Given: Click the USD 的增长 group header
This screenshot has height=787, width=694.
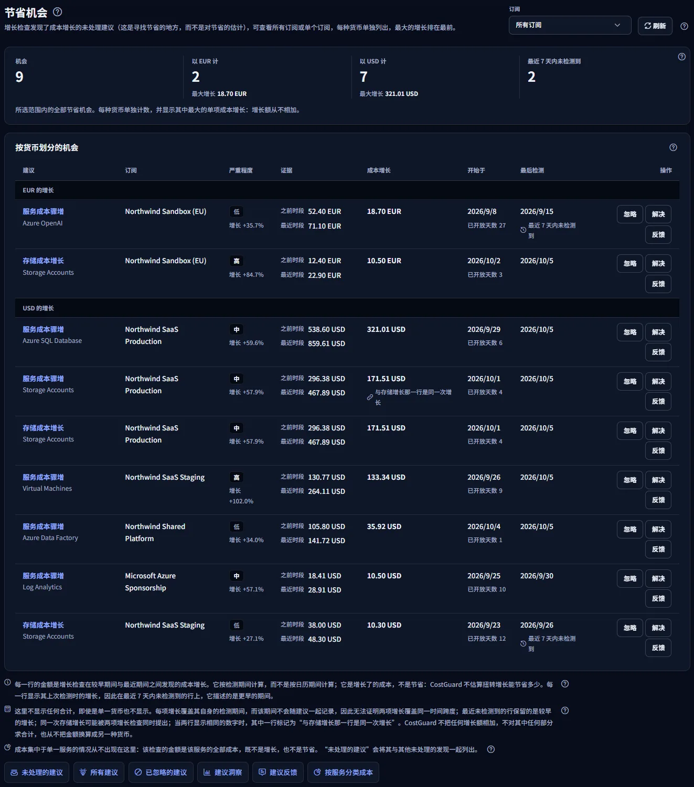Looking at the screenshot, I should click(347, 308).
